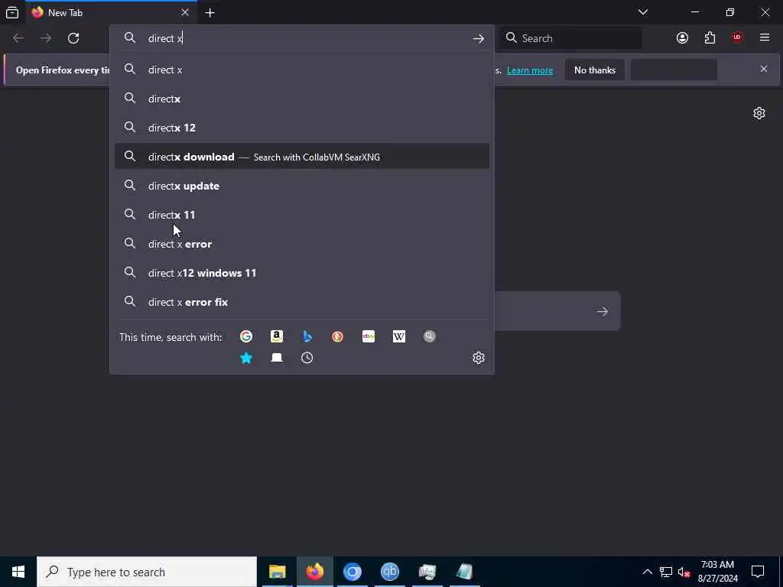Close the New Tab tab

coord(185,12)
